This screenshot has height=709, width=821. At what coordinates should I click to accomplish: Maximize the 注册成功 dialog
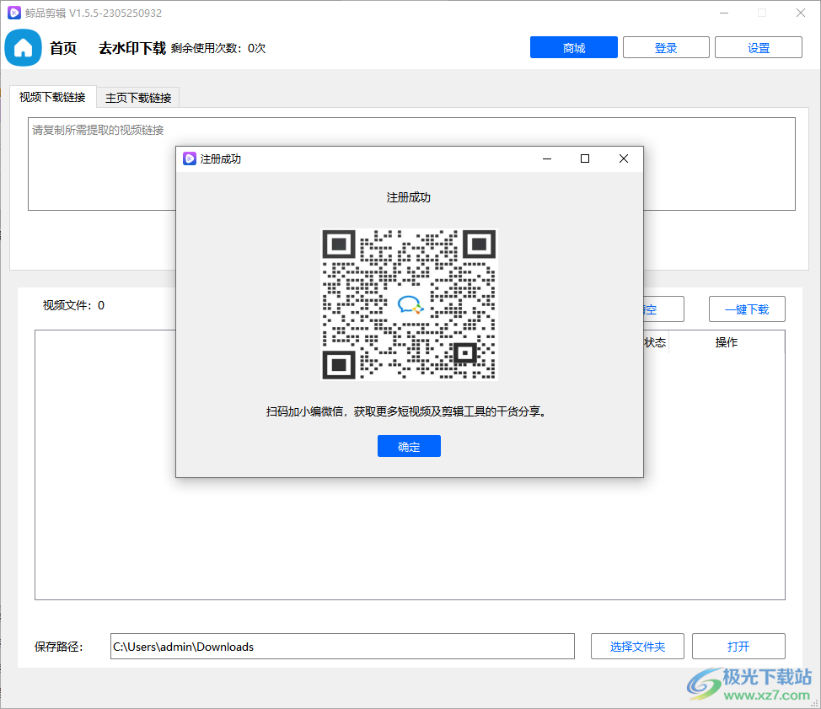tap(585, 158)
